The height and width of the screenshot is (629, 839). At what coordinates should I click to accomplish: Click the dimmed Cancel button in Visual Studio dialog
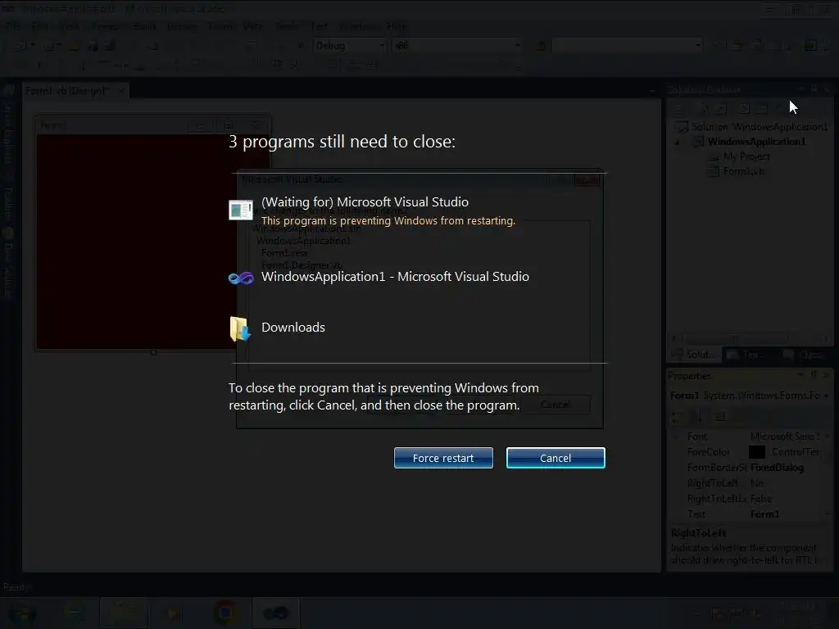point(556,405)
